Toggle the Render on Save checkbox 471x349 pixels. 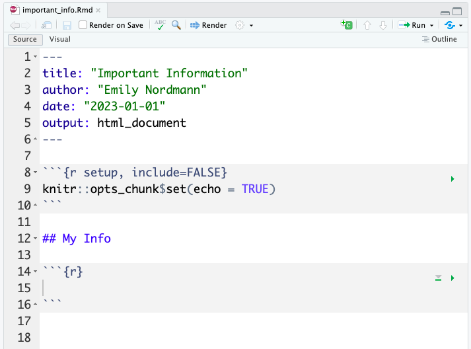(83, 25)
